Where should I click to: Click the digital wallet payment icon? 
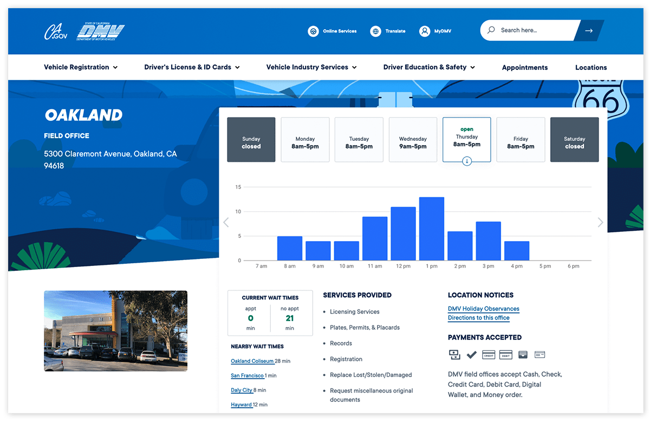(523, 355)
